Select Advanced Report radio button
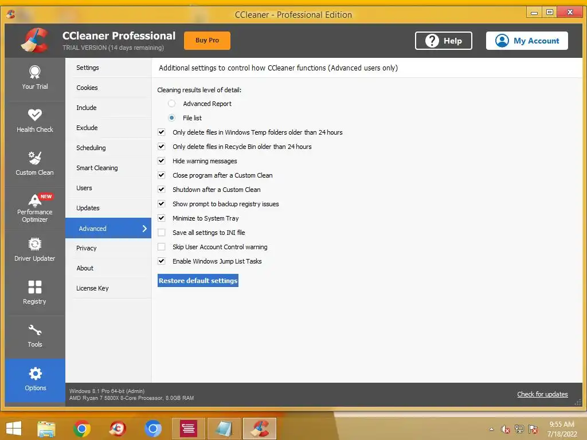This screenshot has height=440, width=587. click(171, 104)
